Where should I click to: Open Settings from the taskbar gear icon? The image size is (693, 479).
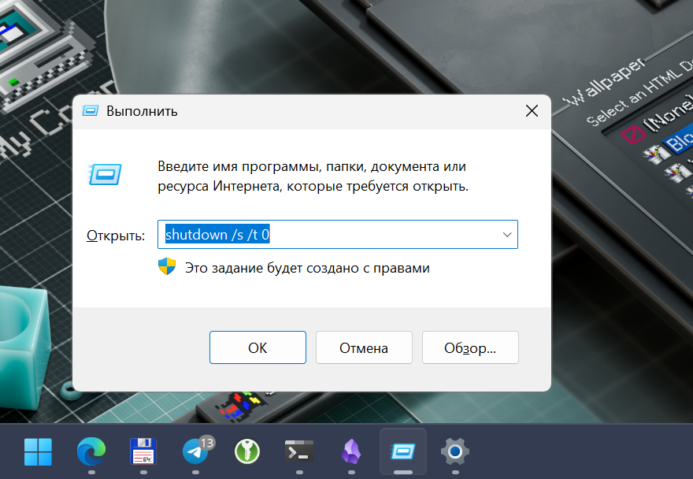point(454,452)
